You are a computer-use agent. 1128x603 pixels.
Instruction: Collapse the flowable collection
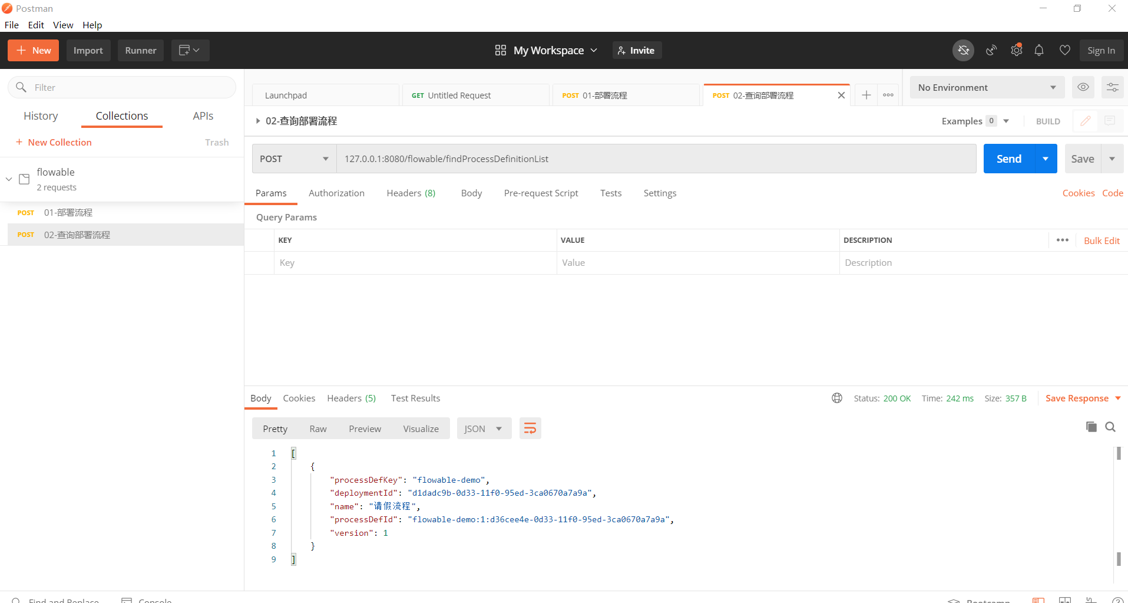point(9,179)
